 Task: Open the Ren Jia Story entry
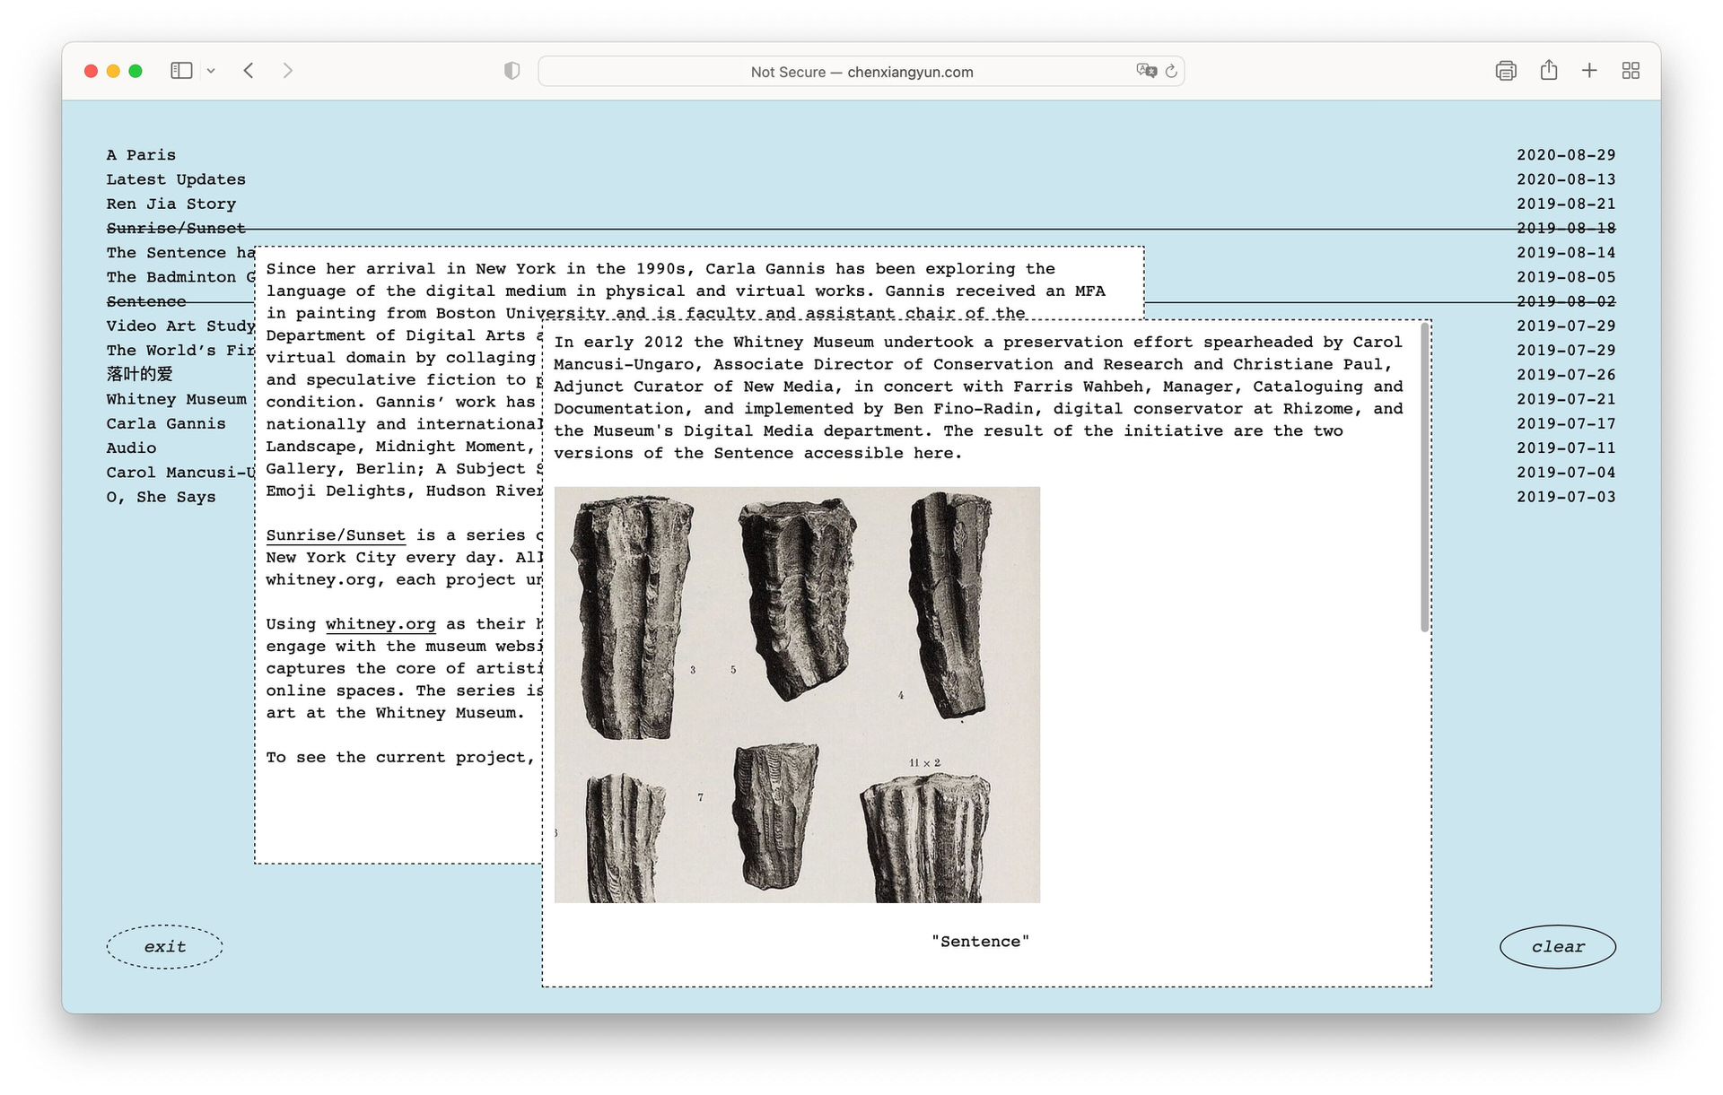tap(171, 204)
